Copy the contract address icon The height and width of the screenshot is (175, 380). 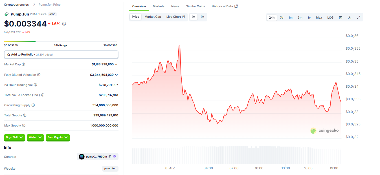(110, 157)
